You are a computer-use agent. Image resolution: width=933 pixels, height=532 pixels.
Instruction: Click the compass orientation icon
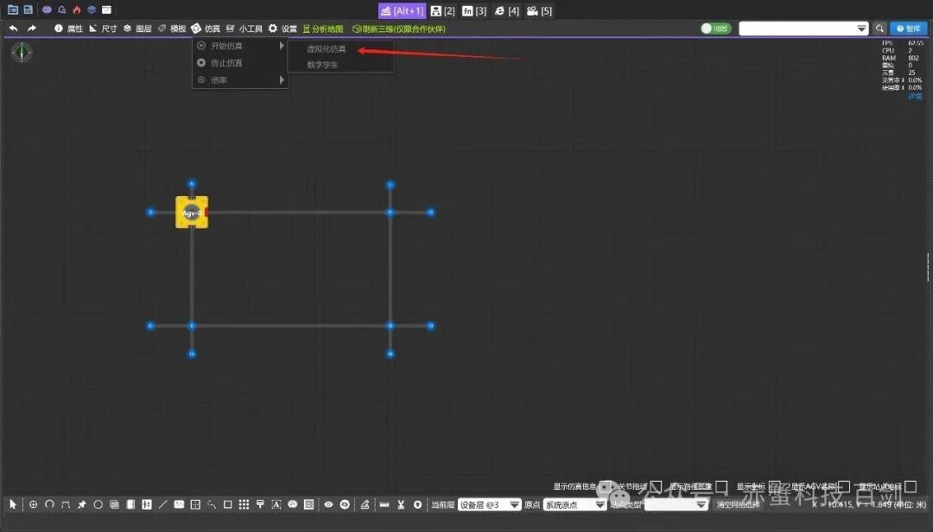[x=22, y=53]
